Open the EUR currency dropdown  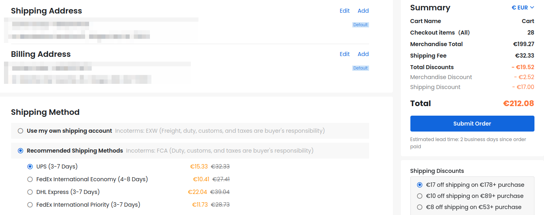coord(523,8)
